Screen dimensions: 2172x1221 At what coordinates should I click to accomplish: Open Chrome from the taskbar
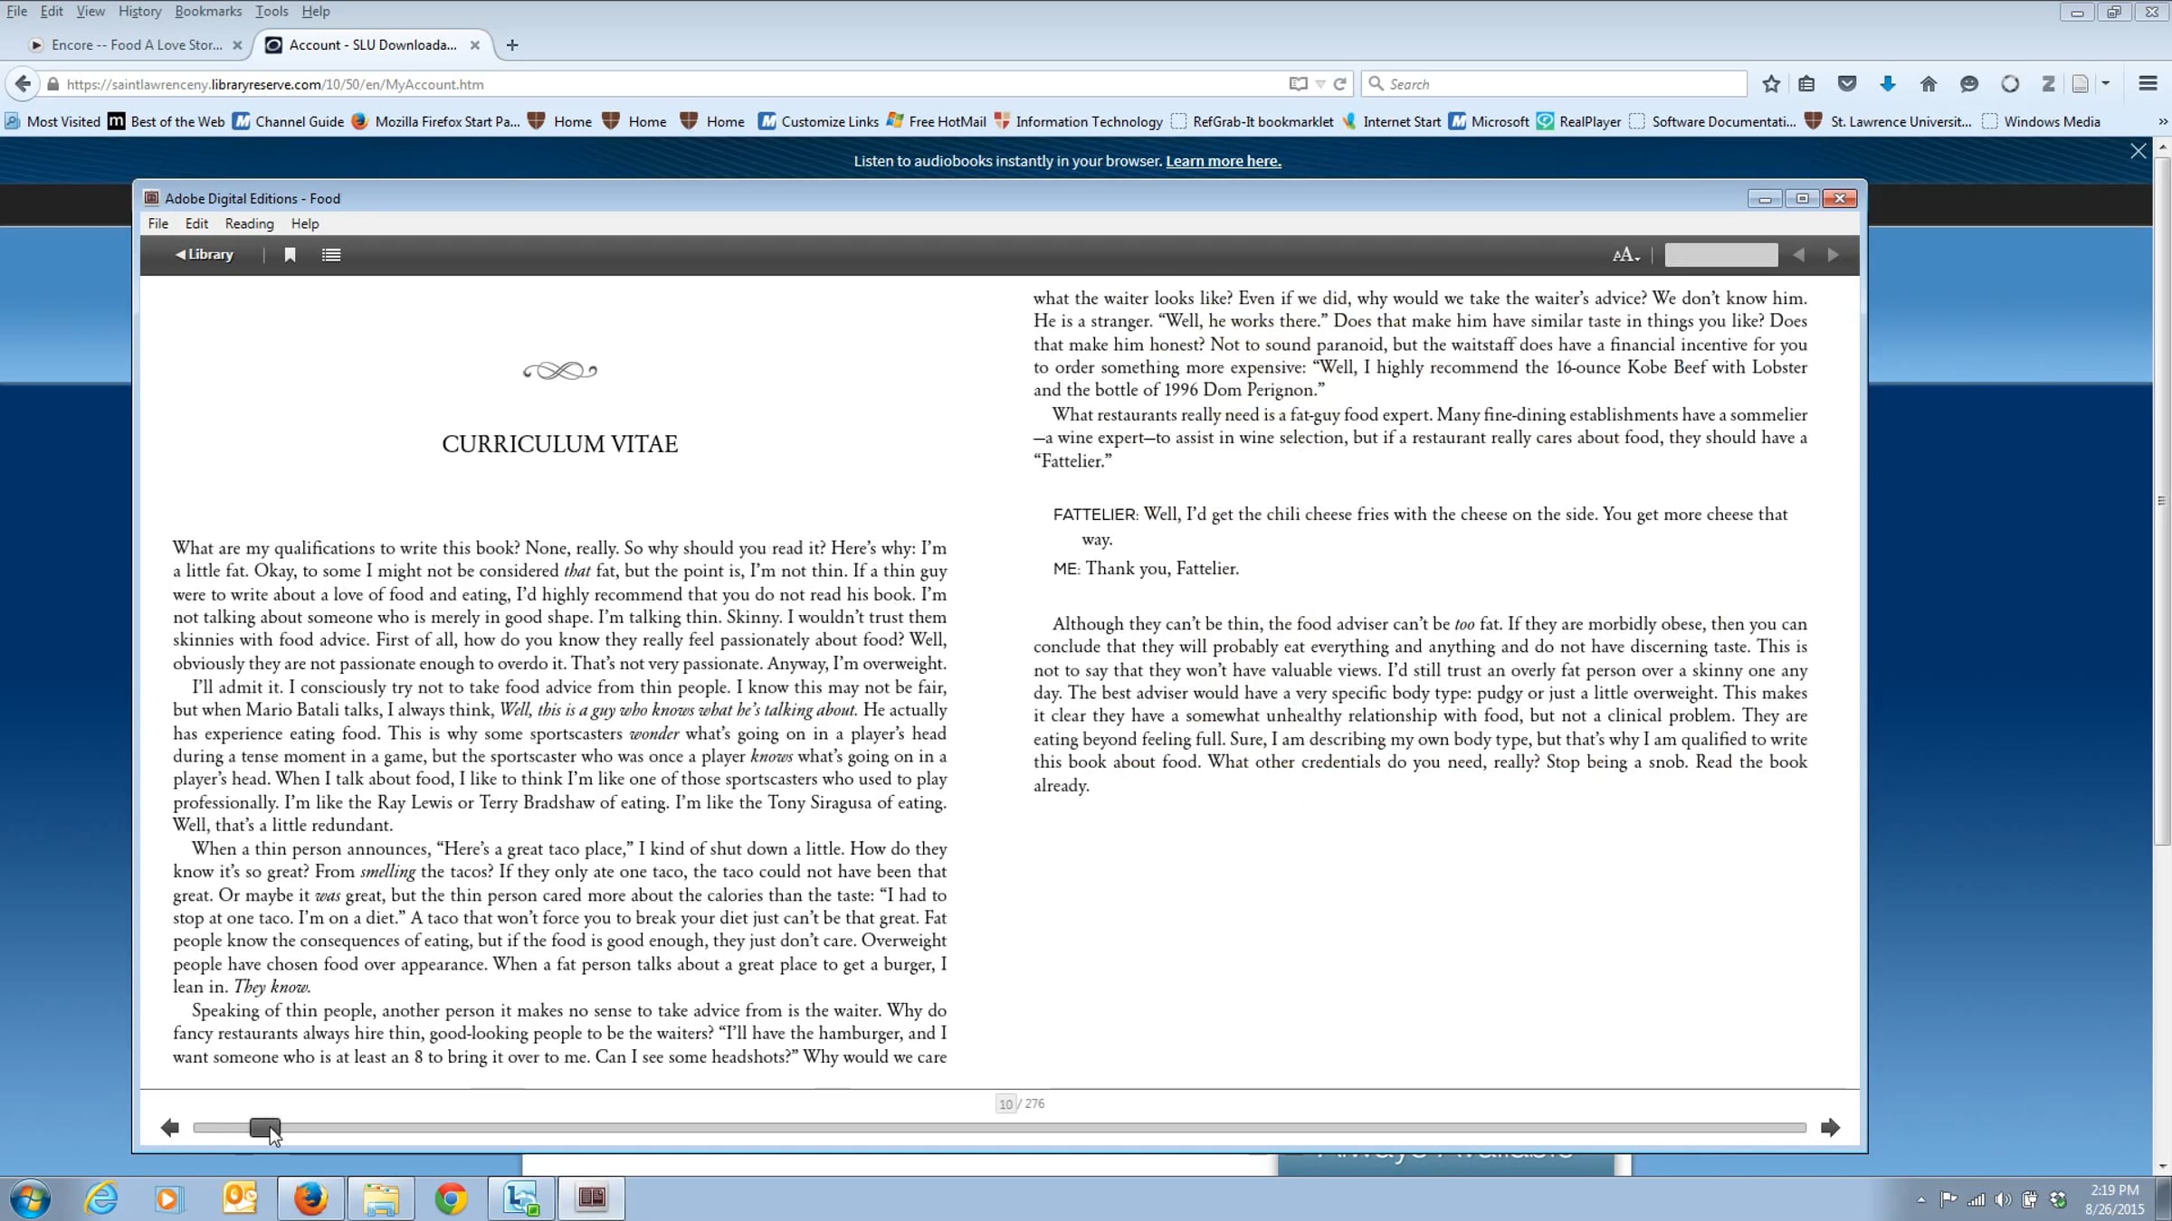pyautogui.click(x=450, y=1198)
